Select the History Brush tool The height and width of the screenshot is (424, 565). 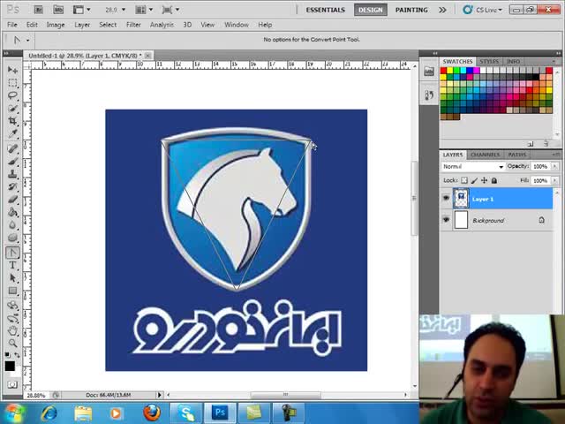[12, 186]
